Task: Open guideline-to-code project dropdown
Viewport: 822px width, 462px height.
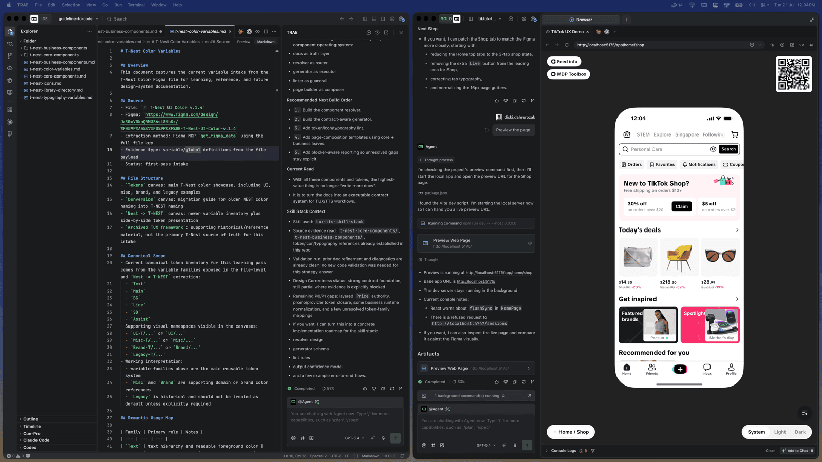Action: click(78, 19)
